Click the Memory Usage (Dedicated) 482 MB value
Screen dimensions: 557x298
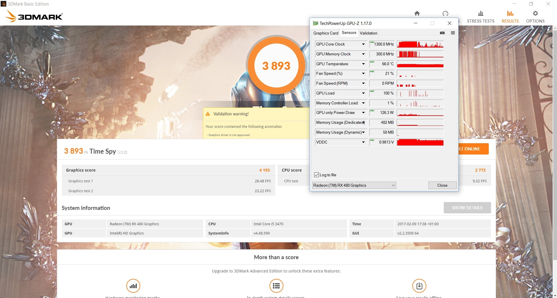click(382, 122)
